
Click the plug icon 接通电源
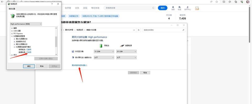point(122,45)
